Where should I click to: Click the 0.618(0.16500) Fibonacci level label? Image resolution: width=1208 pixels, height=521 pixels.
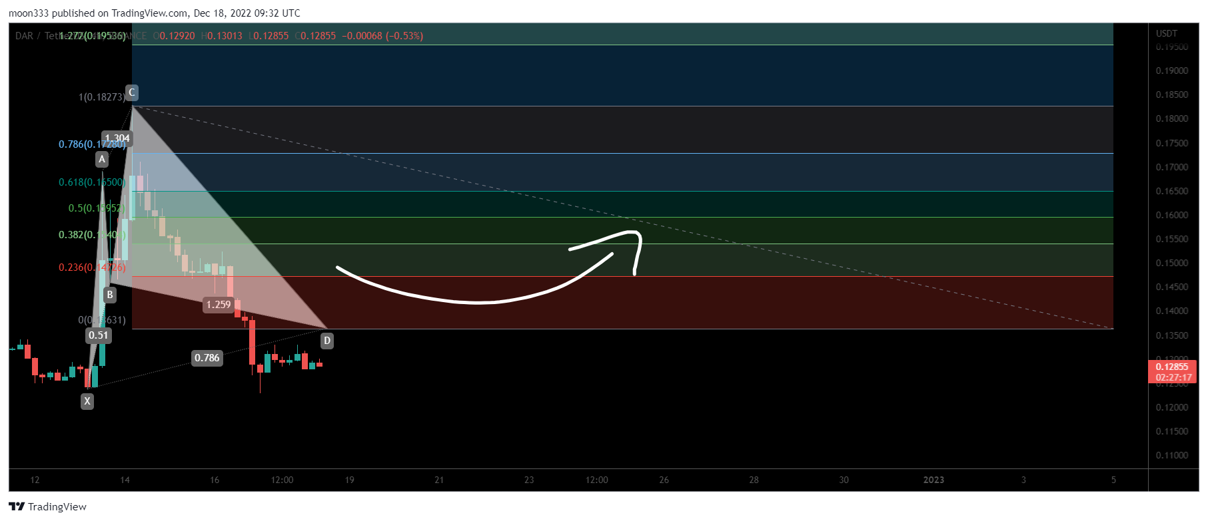(x=92, y=182)
